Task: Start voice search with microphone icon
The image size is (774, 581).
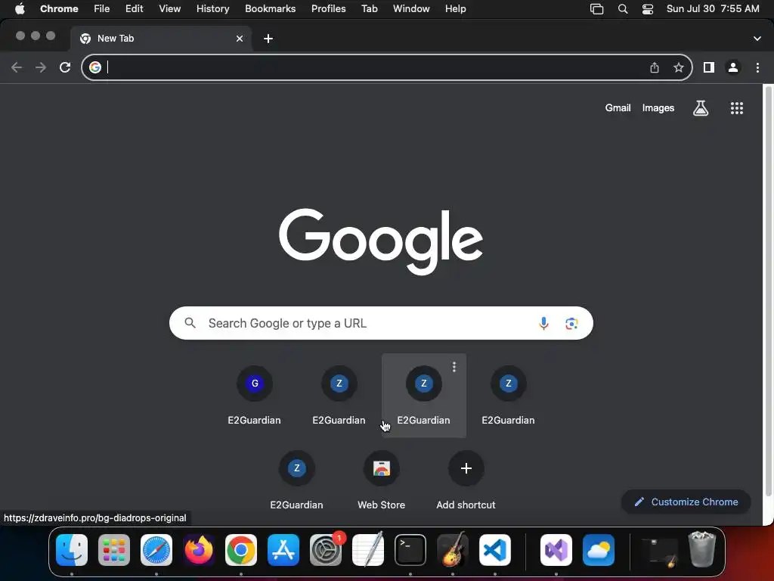Action: 543,323
